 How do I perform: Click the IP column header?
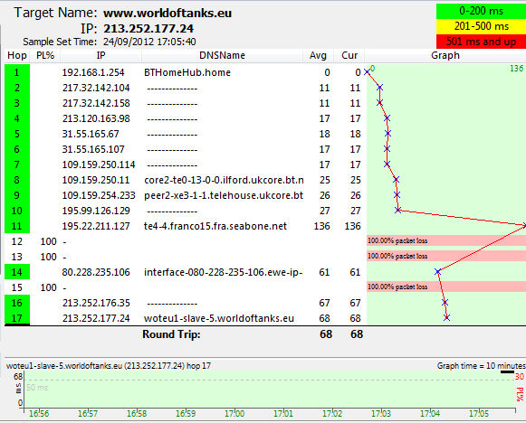pos(101,56)
